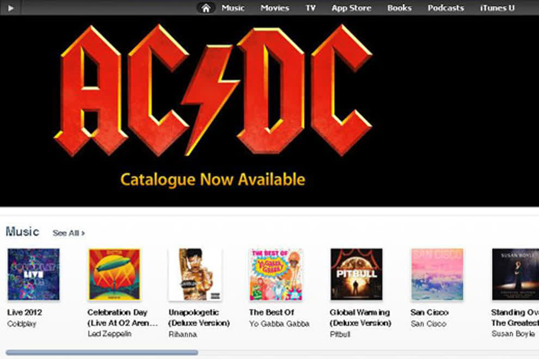Click the AC/DC catalogue banner
This screenshot has width=539, height=359.
[x=269, y=110]
